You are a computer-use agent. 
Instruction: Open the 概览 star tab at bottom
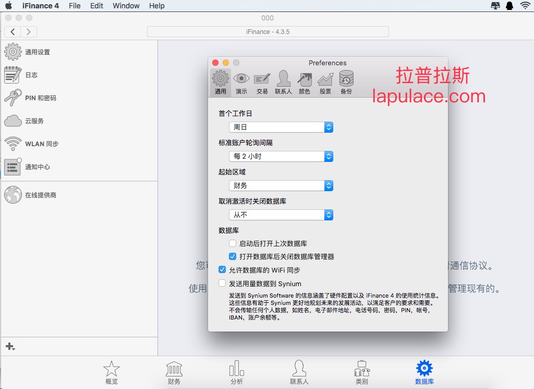(x=112, y=372)
